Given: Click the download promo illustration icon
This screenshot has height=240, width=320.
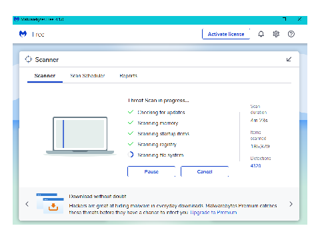Looking at the screenshot, I should 50,203.
